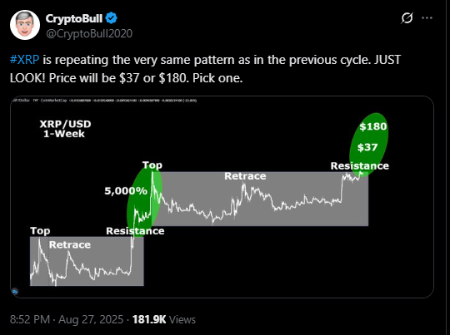Click the XRP/USD 1-Week chart title
Viewport: 450px width, 335px height.
65,129
